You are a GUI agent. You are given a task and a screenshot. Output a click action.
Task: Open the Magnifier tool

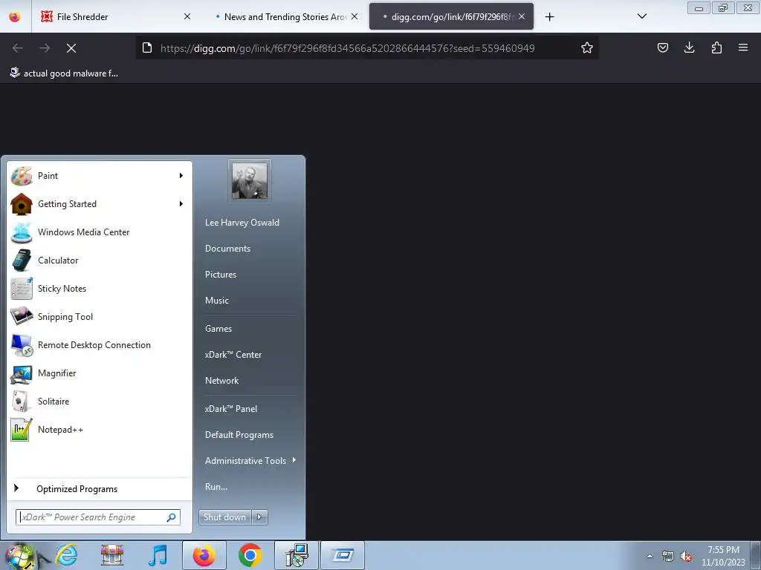[x=100, y=373]
